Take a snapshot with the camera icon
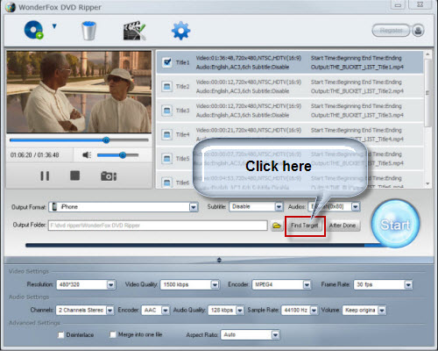 109,176
